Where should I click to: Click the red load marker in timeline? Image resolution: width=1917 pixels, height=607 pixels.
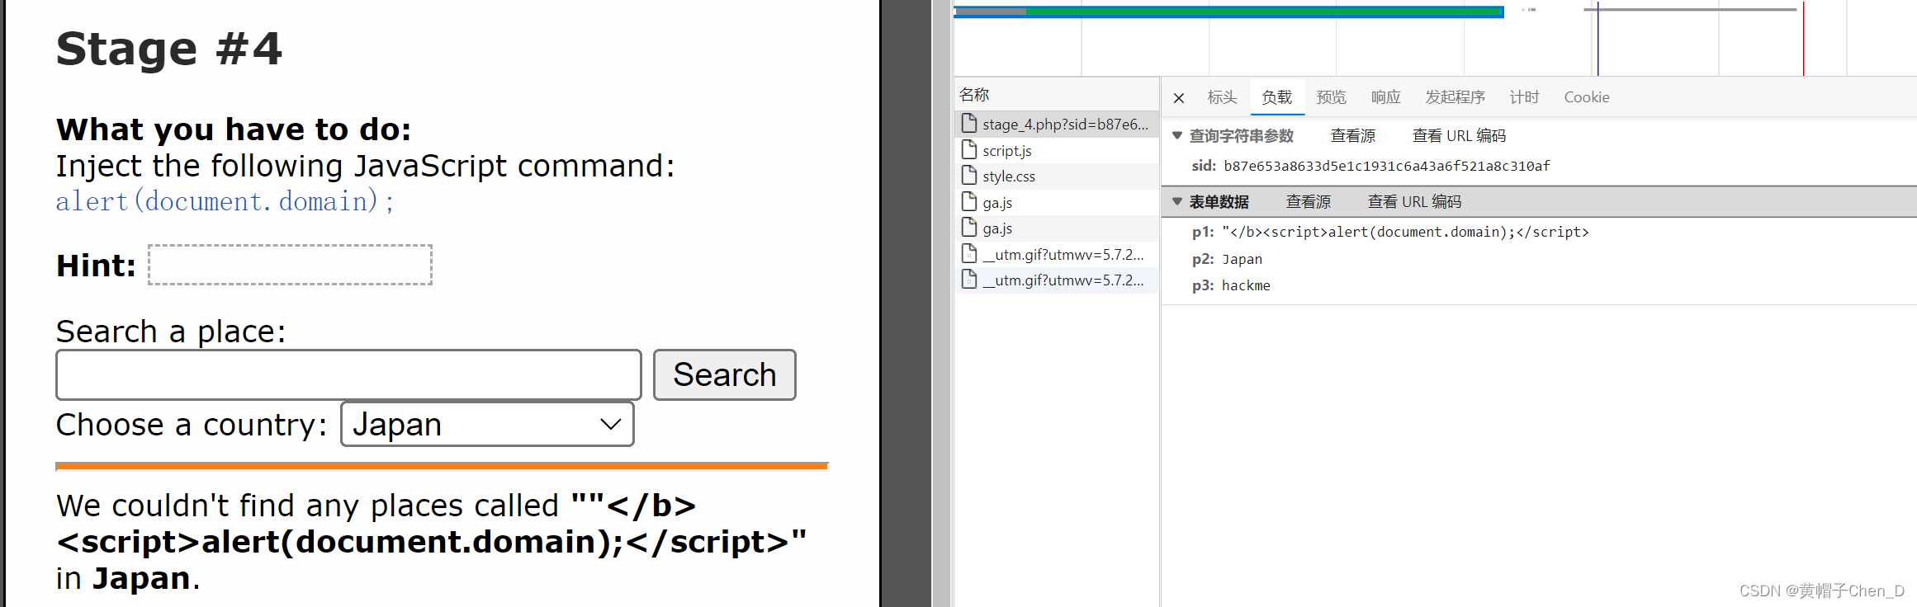click(x=1803, y=38)
